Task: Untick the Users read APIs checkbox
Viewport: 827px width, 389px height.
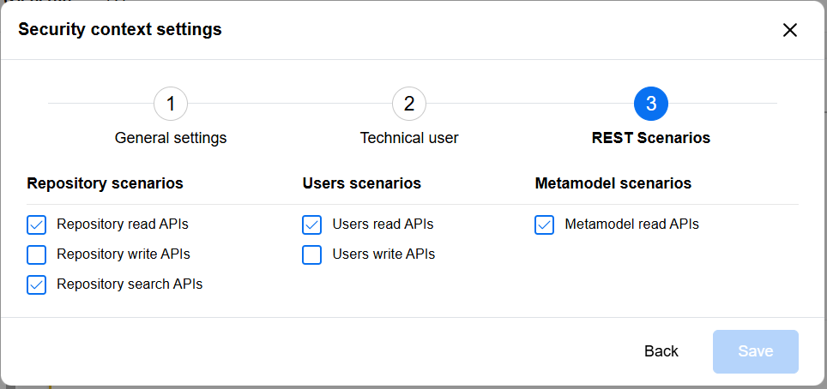Action: (311, 224)
